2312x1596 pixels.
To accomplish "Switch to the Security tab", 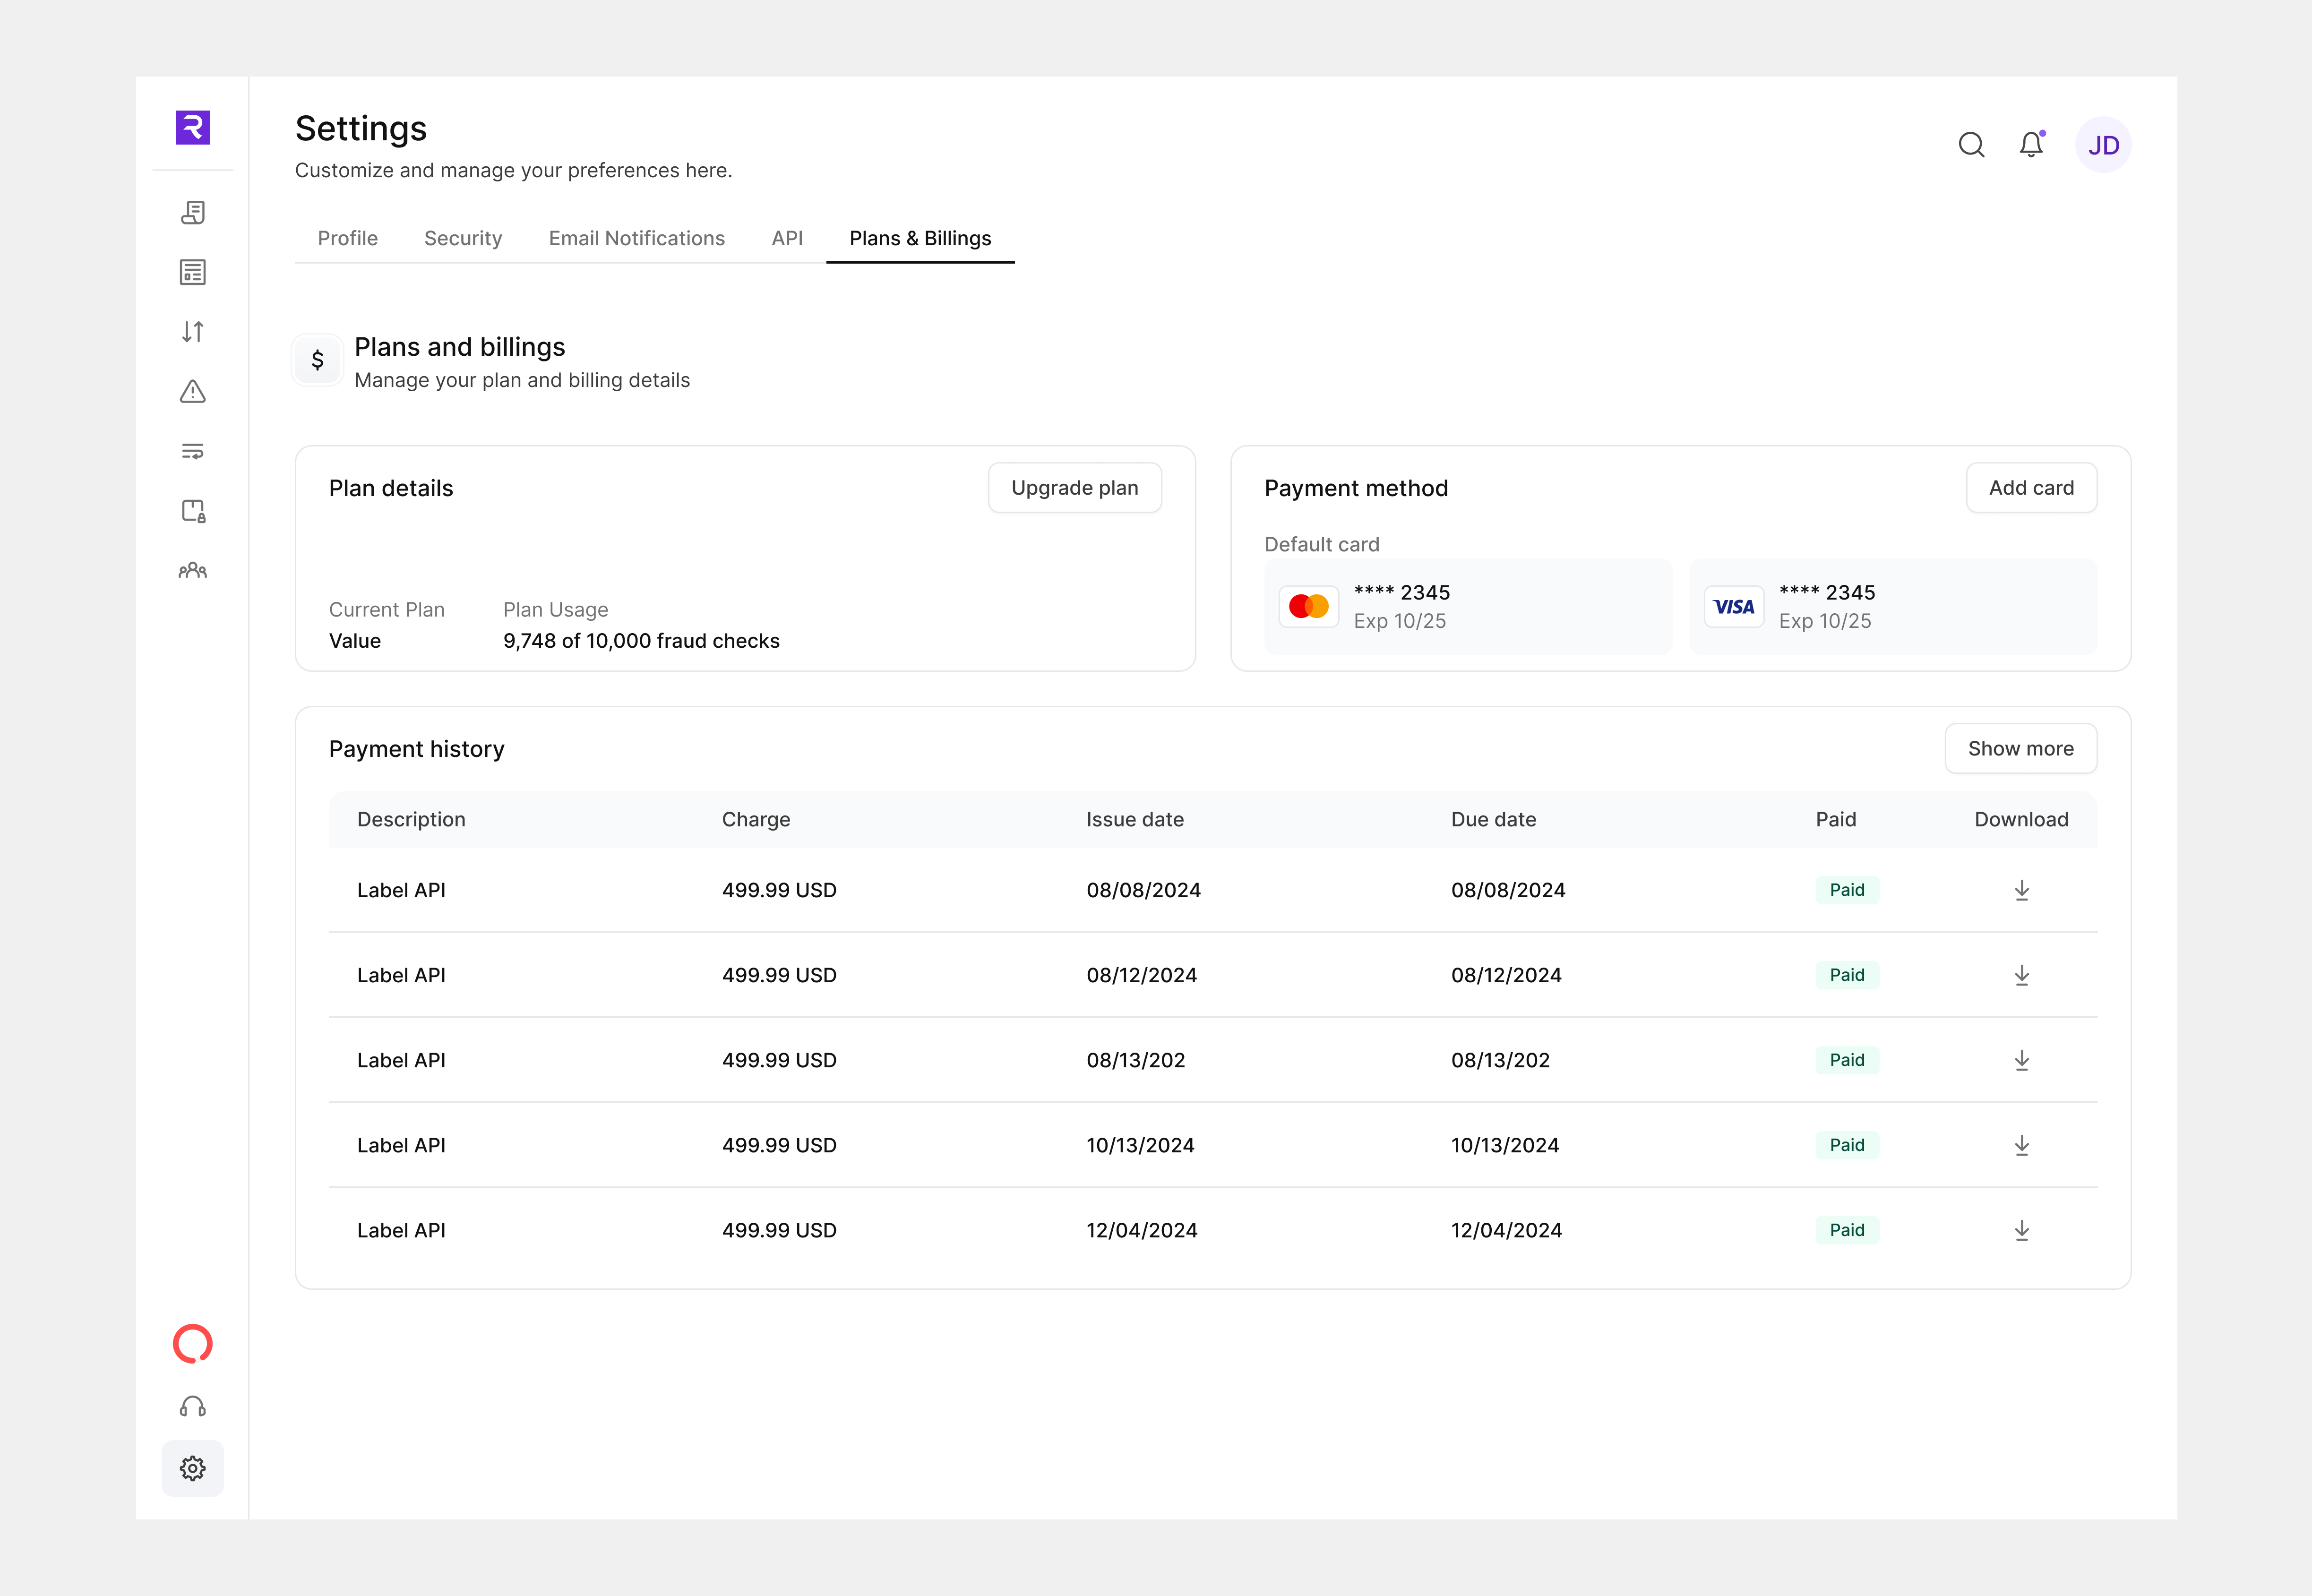I will click(463, 238).
